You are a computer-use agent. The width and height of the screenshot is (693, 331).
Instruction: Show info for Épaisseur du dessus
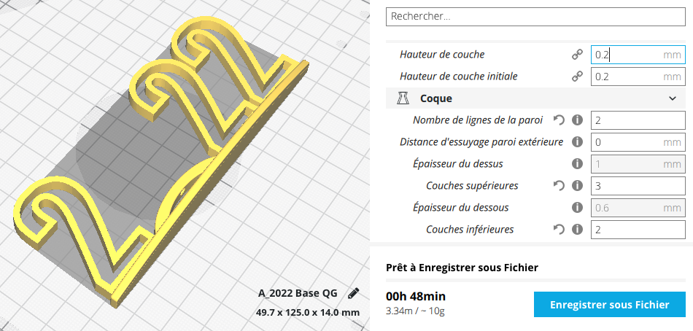(577, 163)
